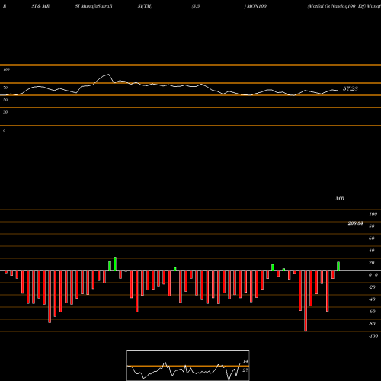Click the -80 label on the MR axis

point(372,324)
